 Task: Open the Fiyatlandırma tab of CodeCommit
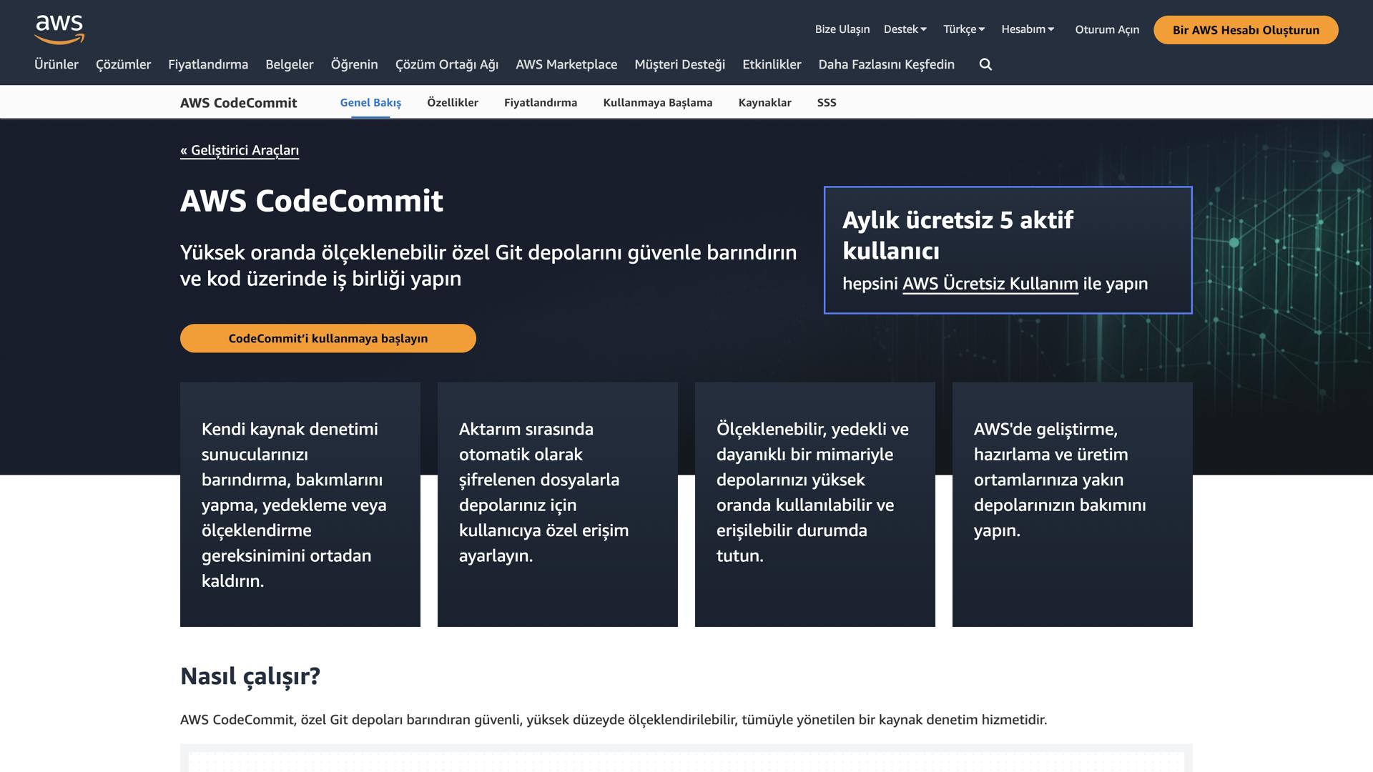(x=541, y=102)
